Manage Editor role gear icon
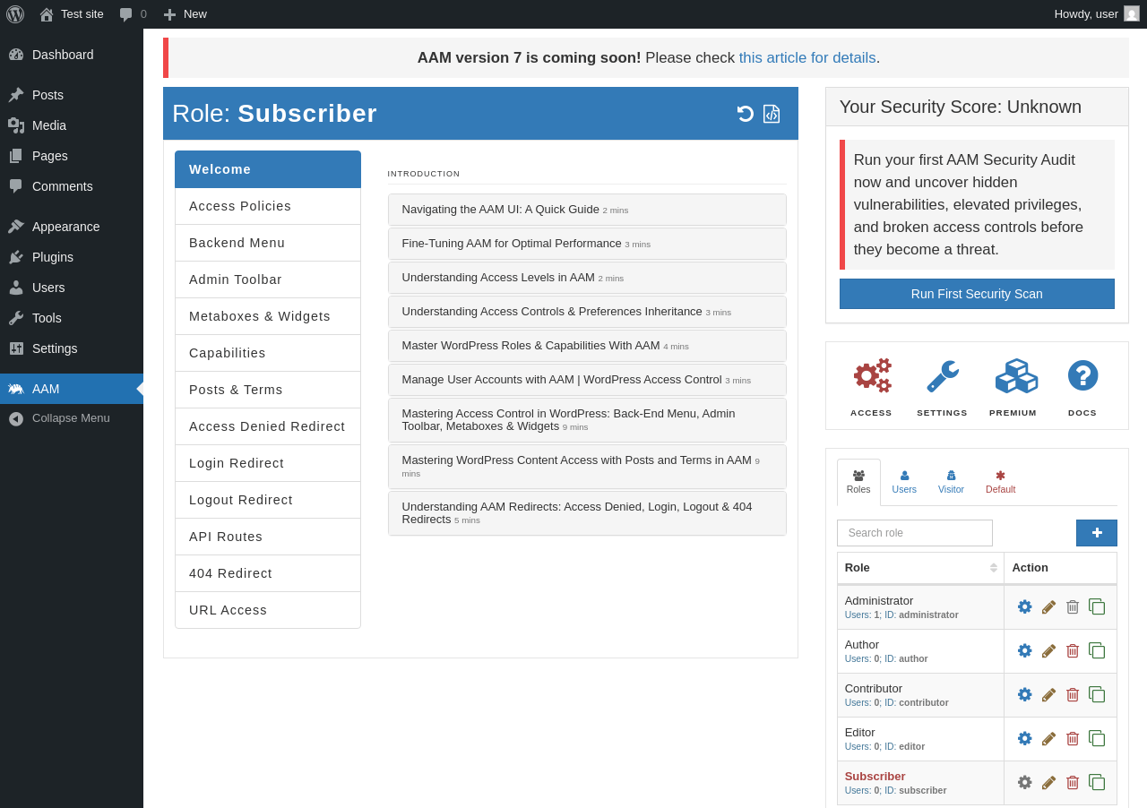The height and width of the screenshot is (808, 1147). coord(1024,738)
